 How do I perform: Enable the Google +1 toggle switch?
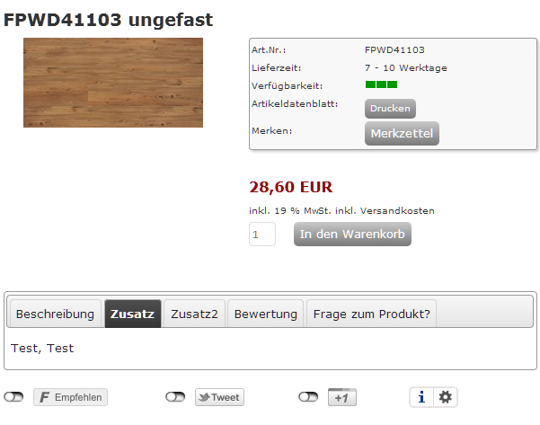pyautogui.click(x=308, y=397)
